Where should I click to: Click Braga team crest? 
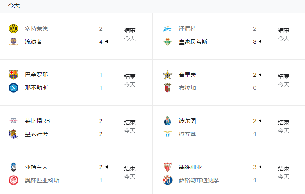click(167, 88)
